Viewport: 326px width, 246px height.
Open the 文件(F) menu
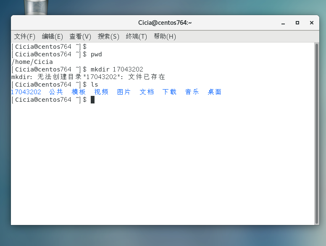[25, 37]
